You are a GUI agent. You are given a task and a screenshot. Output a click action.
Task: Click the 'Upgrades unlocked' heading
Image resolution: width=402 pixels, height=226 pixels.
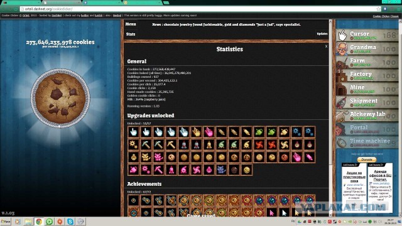151,116
